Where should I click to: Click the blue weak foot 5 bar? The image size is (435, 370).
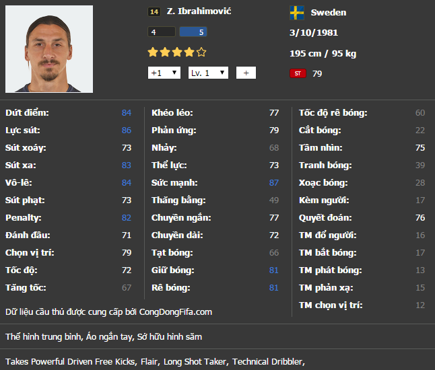[193, 32]
